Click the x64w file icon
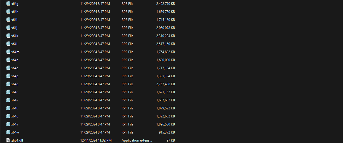 [x=8, y=132]
